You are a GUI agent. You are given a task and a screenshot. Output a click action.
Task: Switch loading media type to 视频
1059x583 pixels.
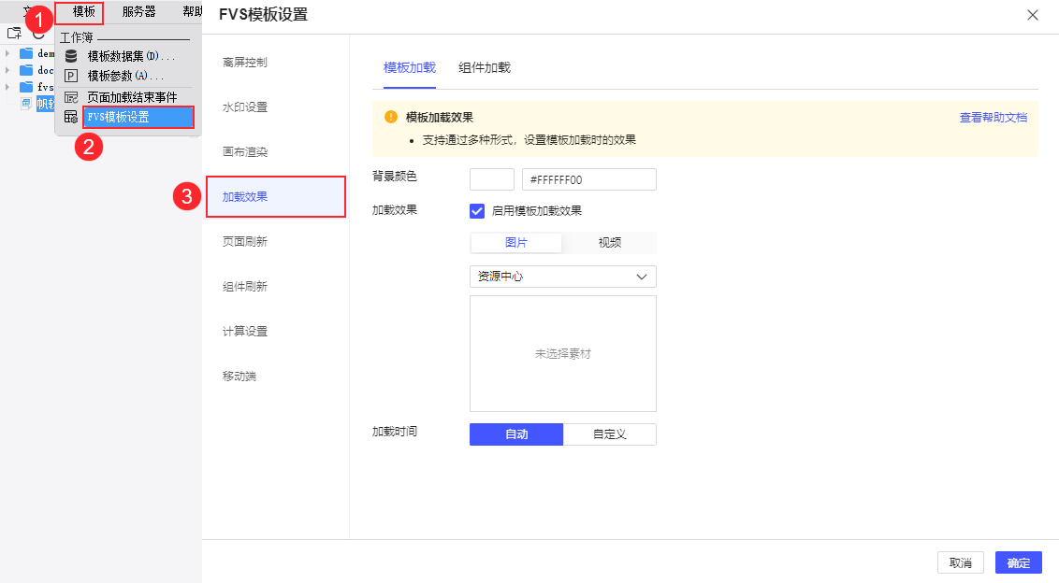tap(609, 243)
